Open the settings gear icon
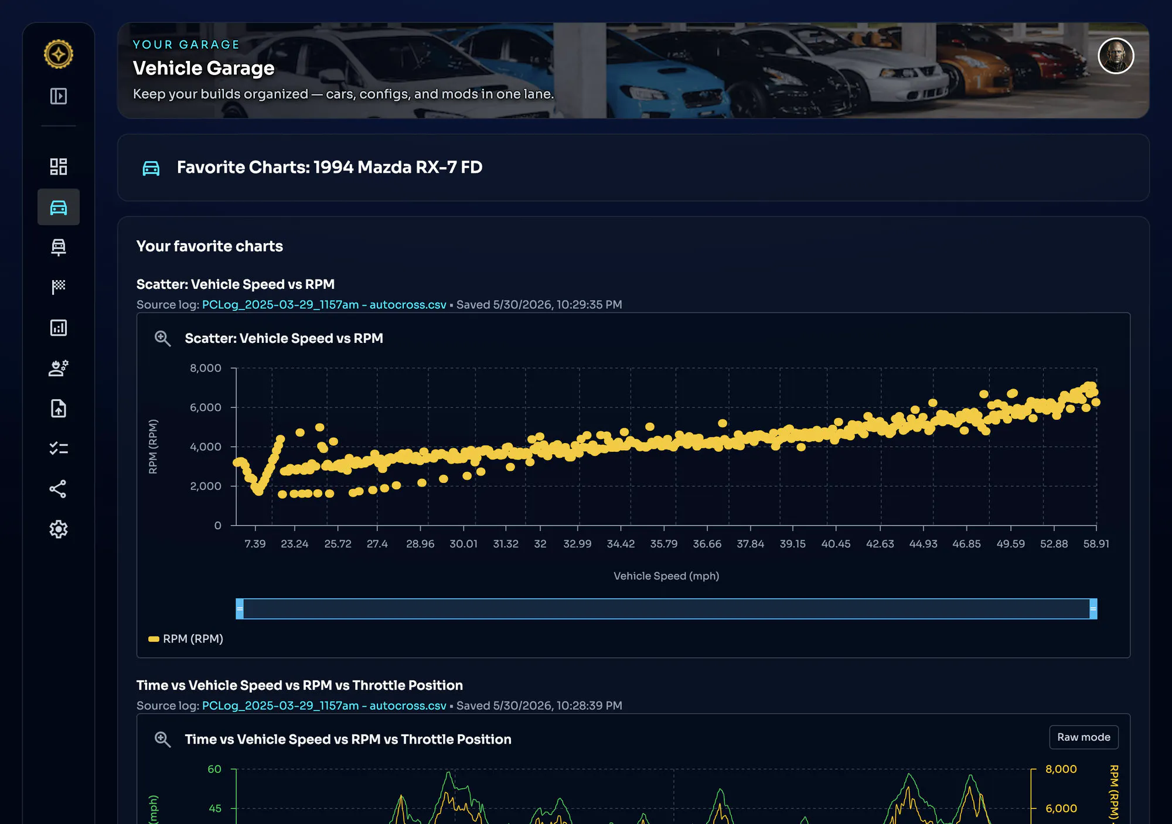Image resolution: width=1172 pixels, height=824 pixels. [59, 529]
